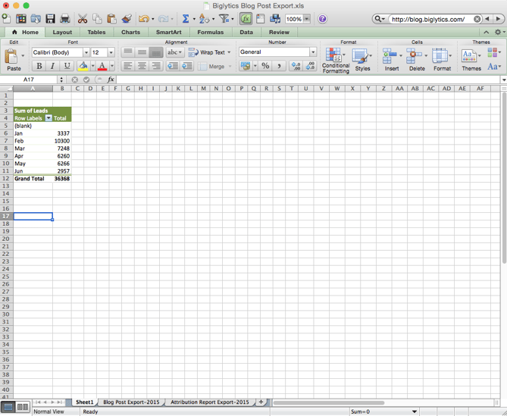
Task: Align text right
Action: point(156,66)
